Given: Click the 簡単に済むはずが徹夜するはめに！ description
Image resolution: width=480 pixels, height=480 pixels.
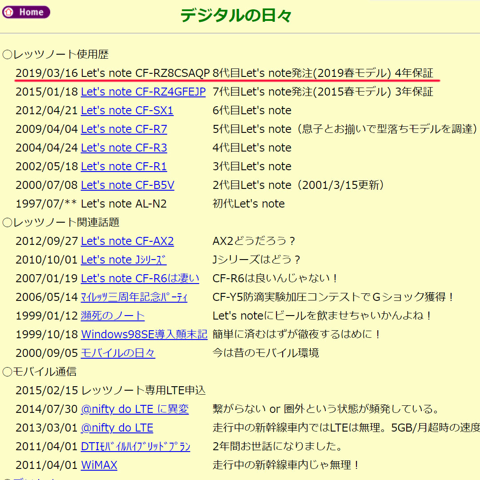Looking at the screenshot, I should (x=296, y=335).
